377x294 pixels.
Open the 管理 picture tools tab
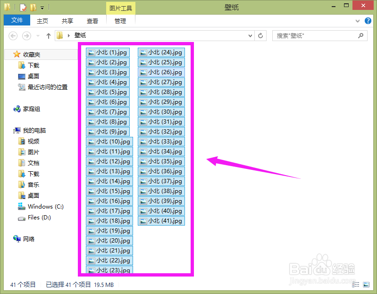120,21
